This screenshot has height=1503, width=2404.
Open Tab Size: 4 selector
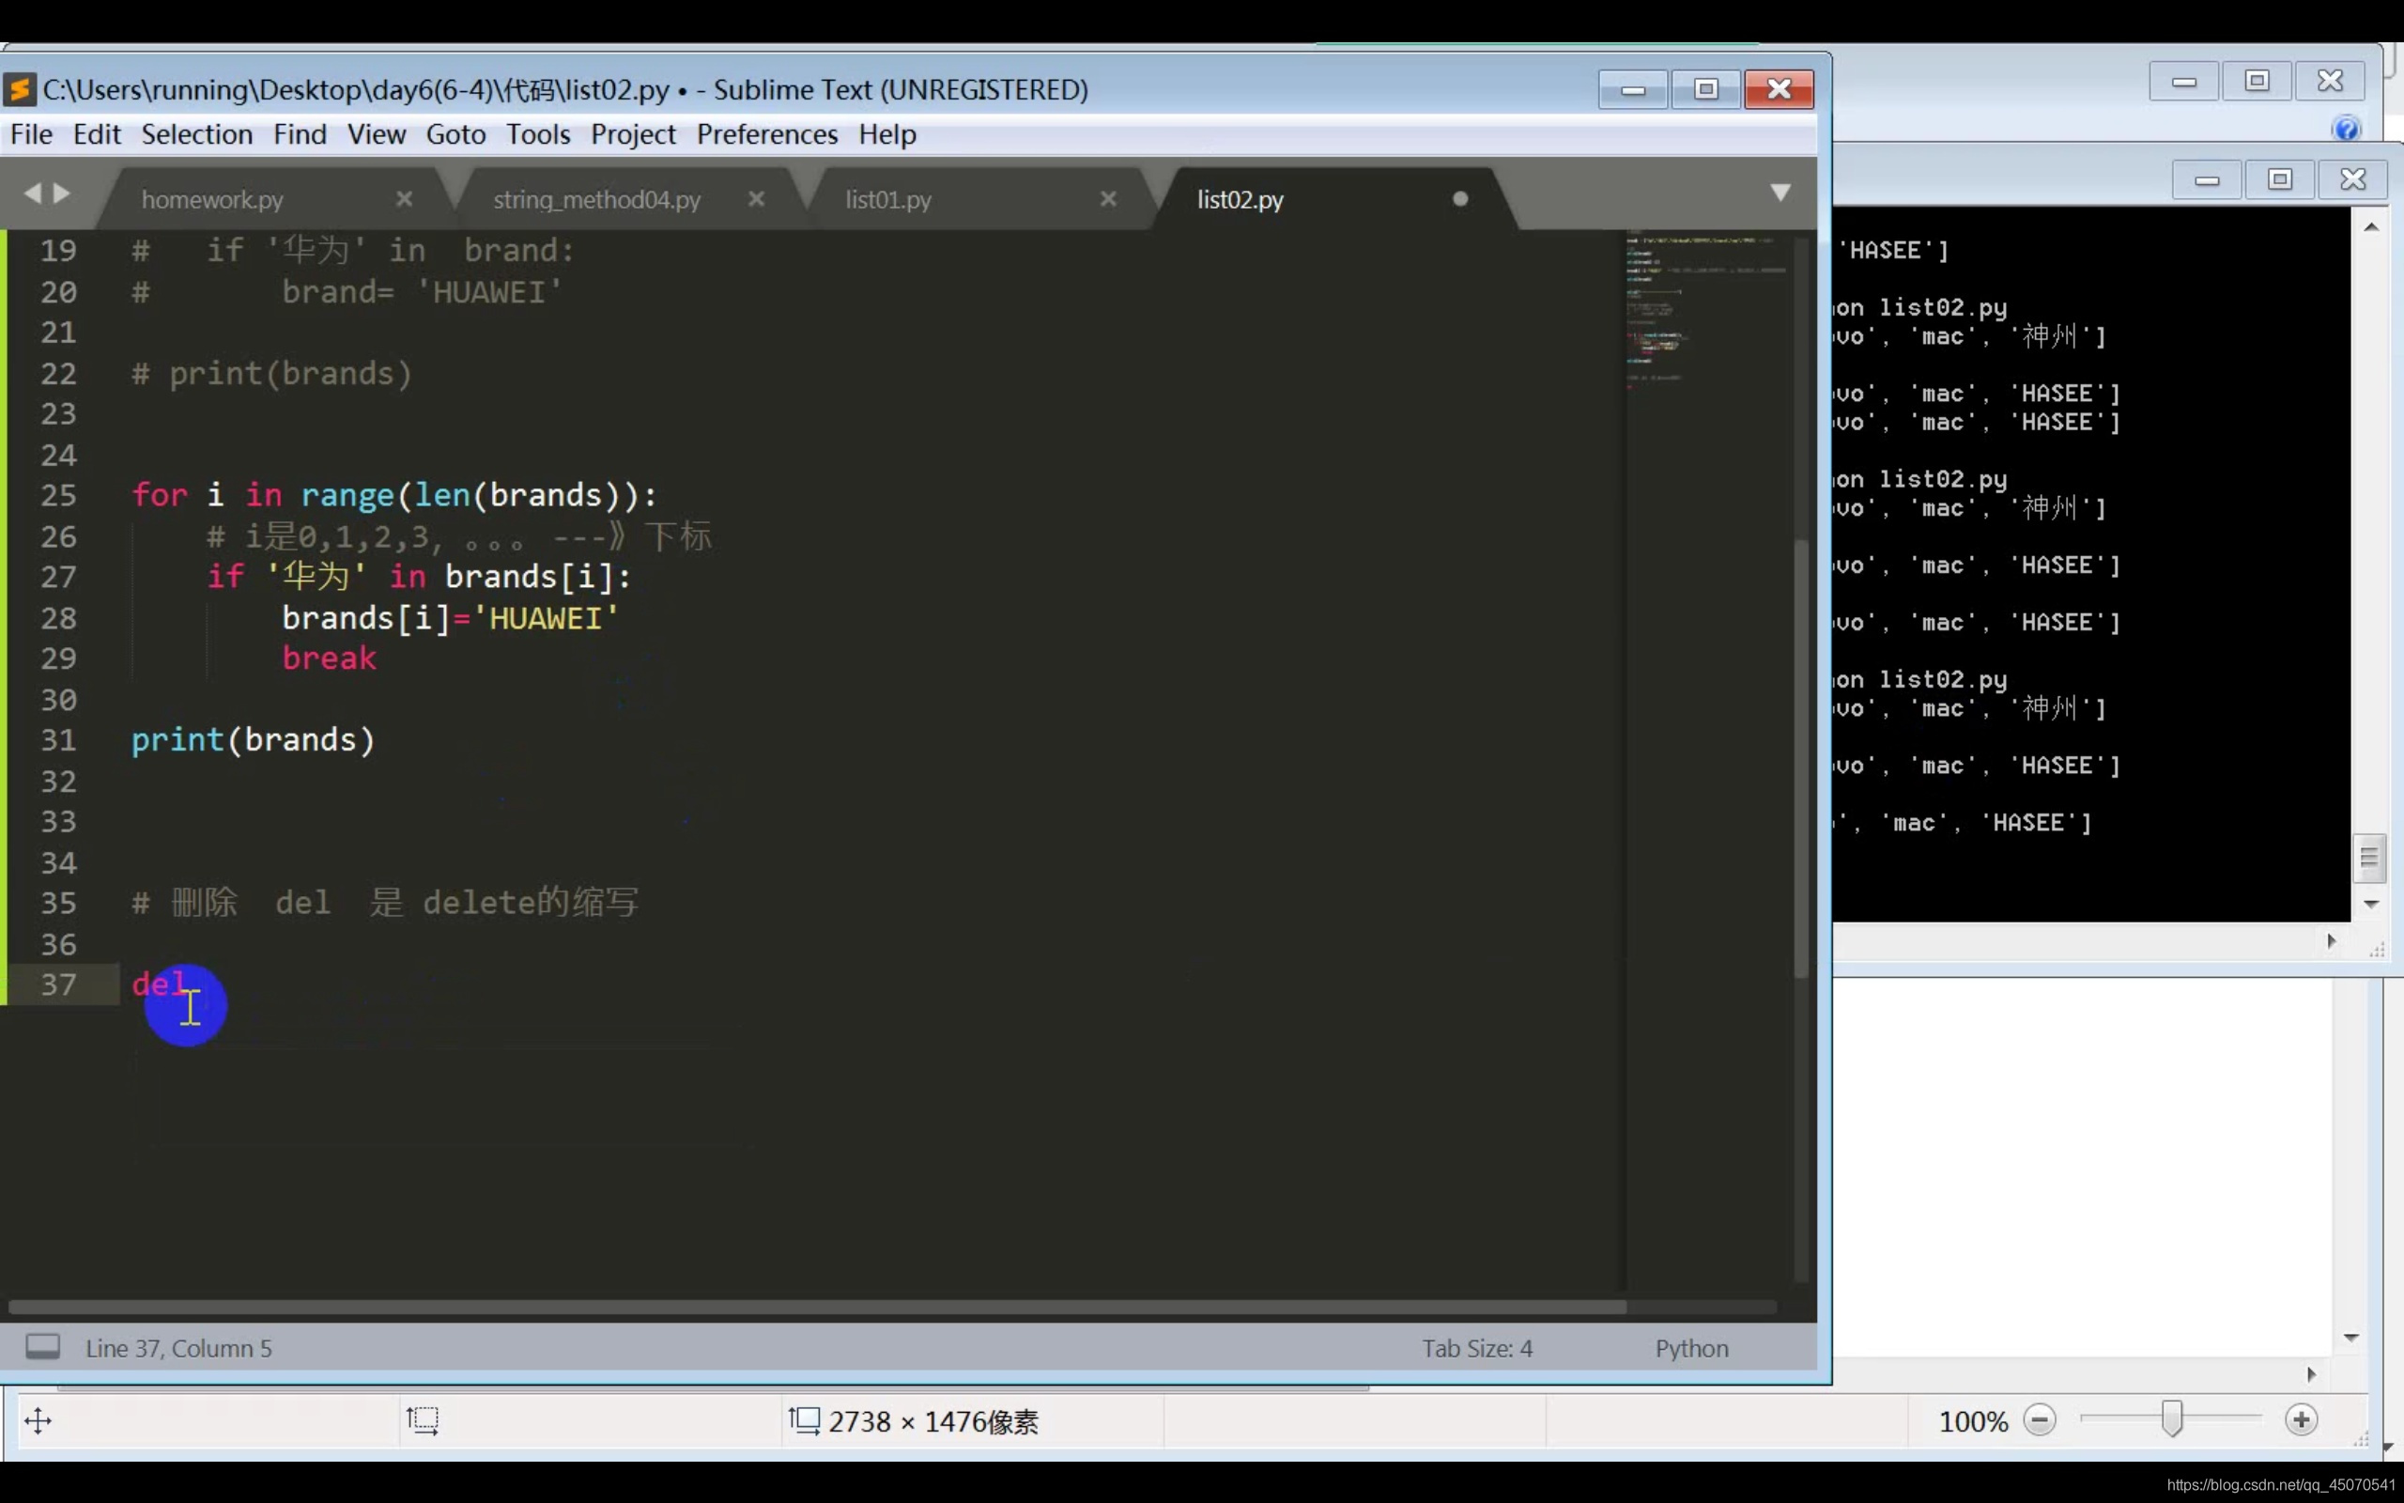pyautogui.click(x=1476, y=1348)
